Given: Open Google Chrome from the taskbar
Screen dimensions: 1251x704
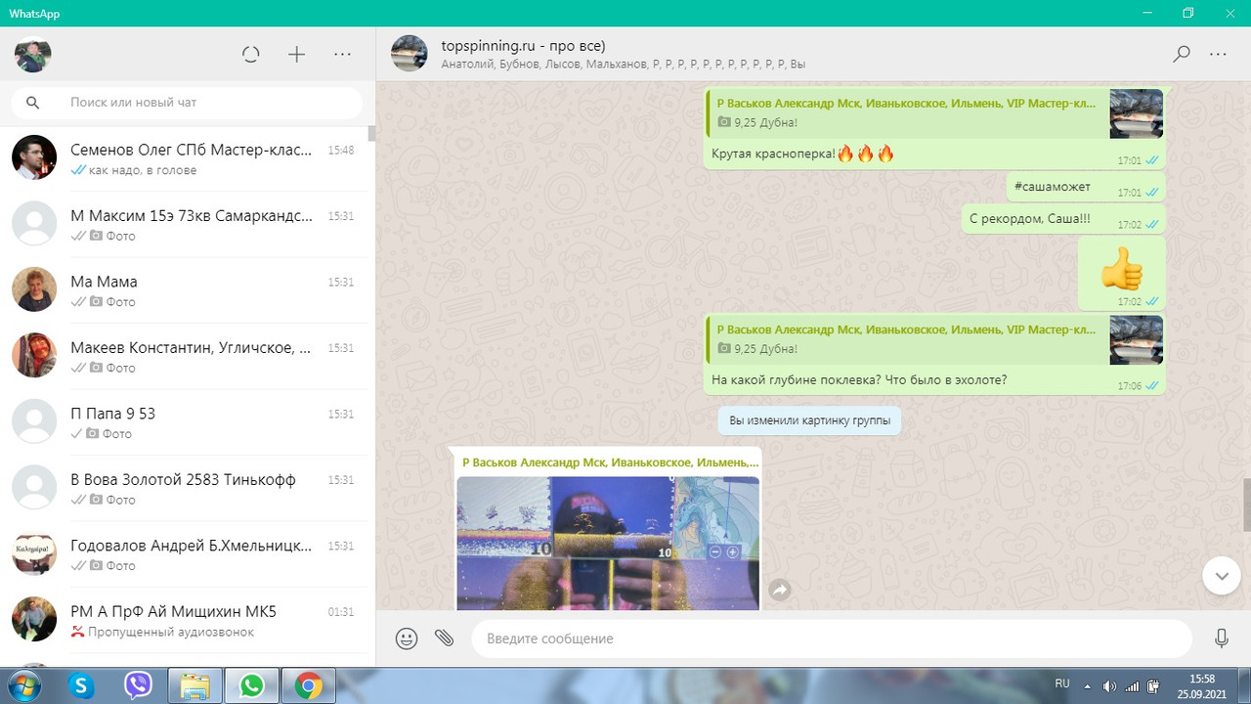Looking at the screenshot, I should tap(309, 685).
